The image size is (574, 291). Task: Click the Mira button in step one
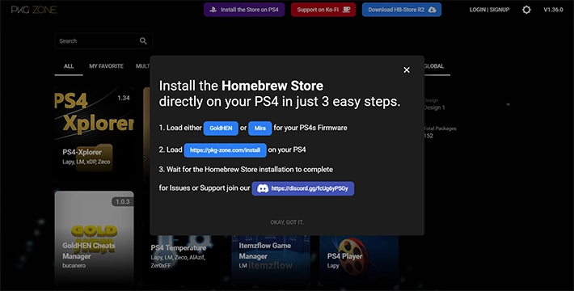260,129
